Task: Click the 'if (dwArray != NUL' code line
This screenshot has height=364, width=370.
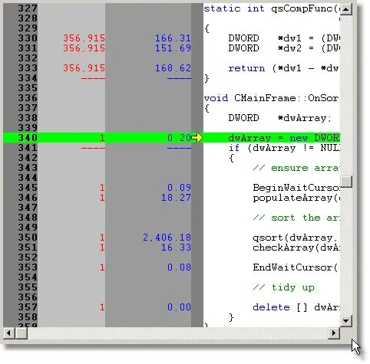Action: pyautogui.click(x=284, y=148)
